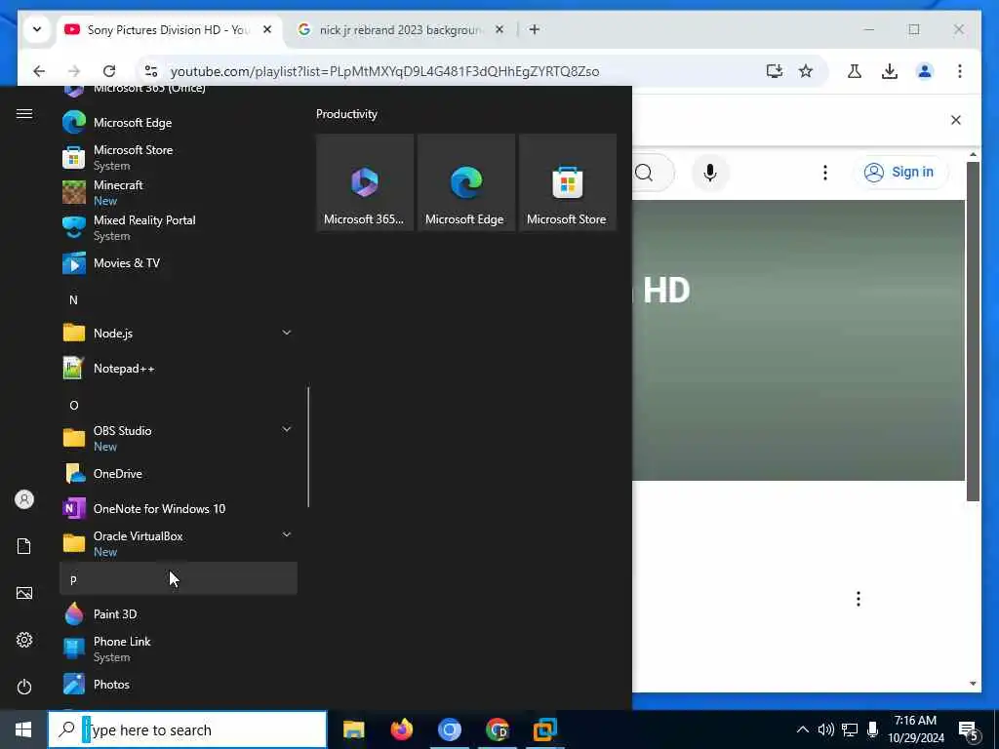Click the install app icon in address bar
Viewport: 999px width, 749px height.
(774, 71)
